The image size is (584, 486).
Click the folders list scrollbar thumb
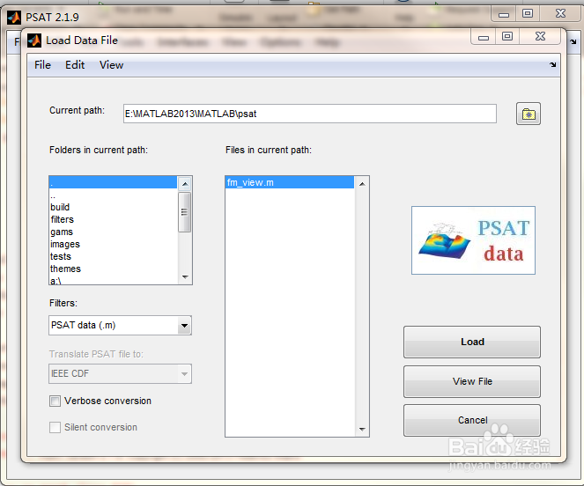pos(184,212)
